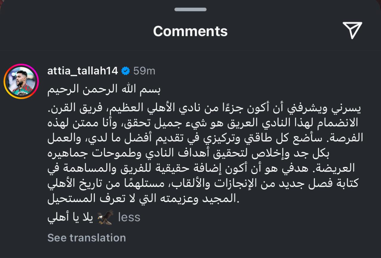Viewport: 381px width, 258px height.
Task: Open the attia_tallah14 username link
Action: click(x=83, y=71)
